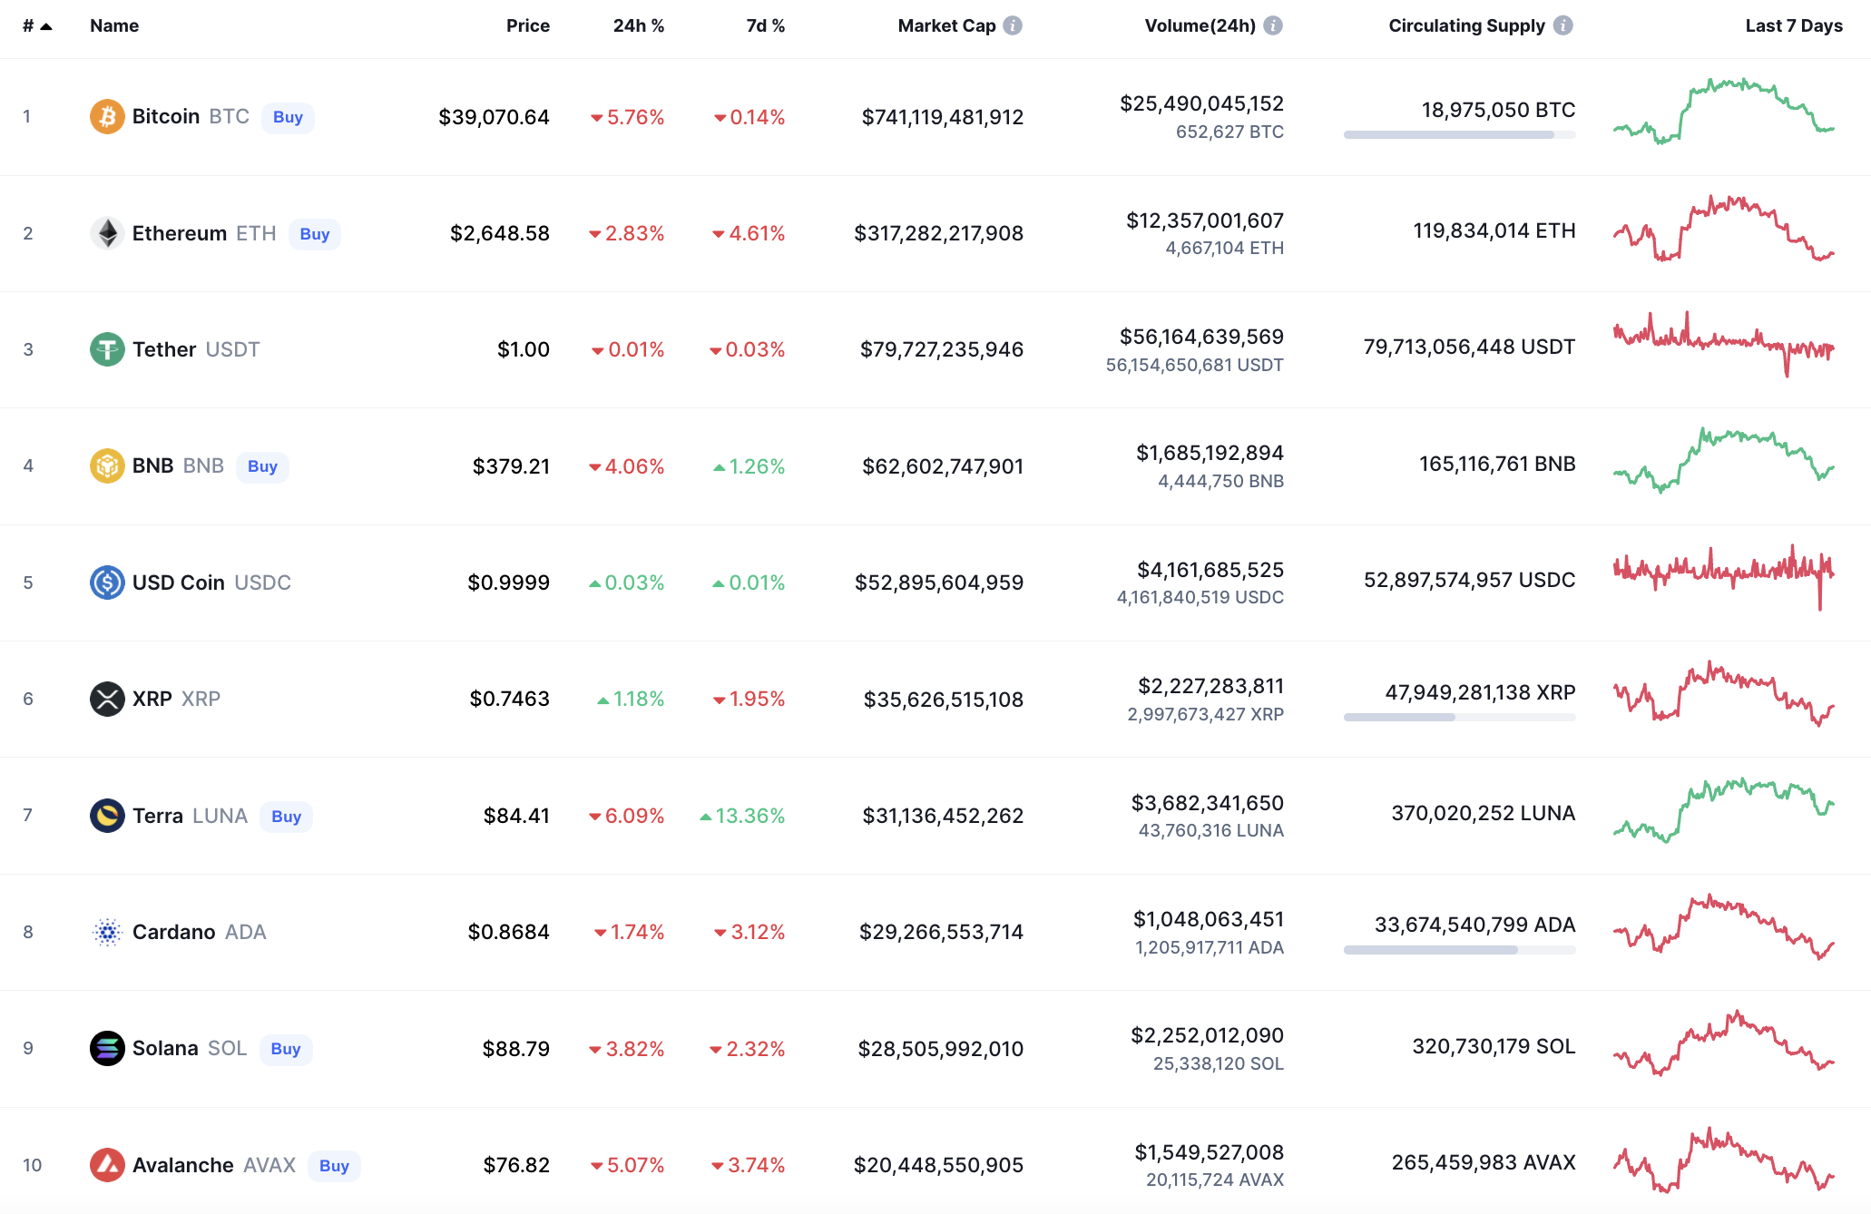
Task: Click the USD Coin logo icon
Action: (107, 582)
